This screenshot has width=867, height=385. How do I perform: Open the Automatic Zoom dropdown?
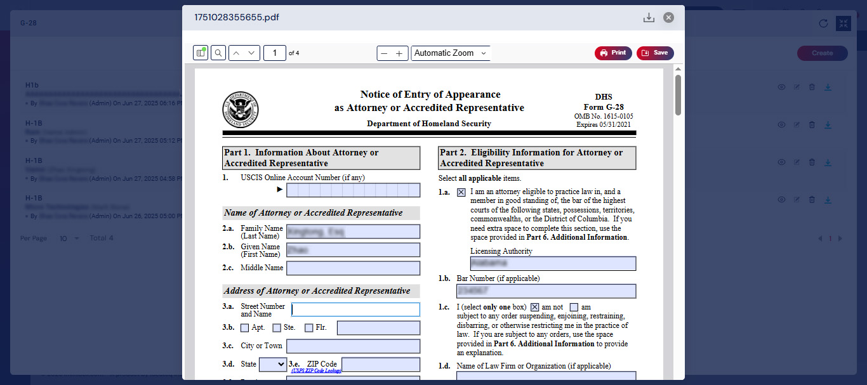(451, 53)
